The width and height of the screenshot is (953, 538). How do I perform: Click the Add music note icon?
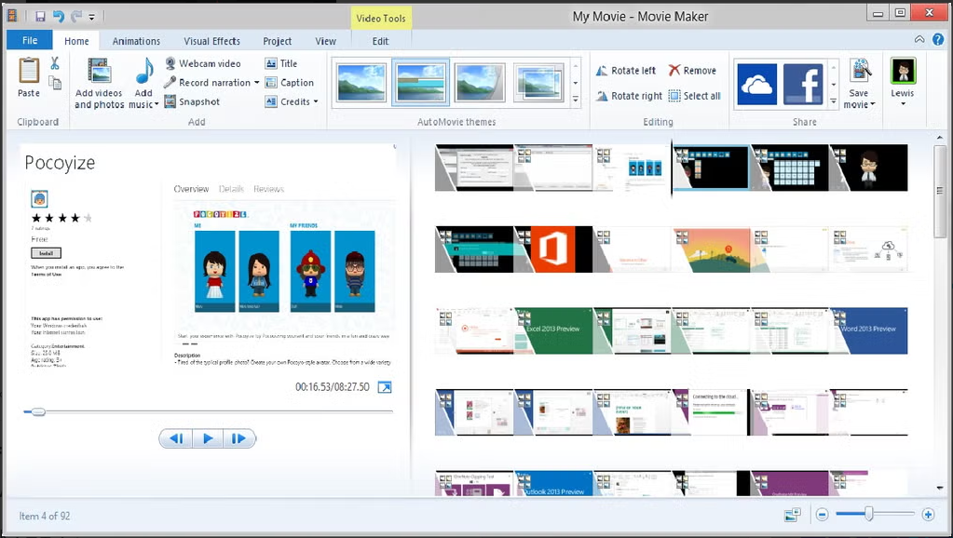[x=144, y=71]
